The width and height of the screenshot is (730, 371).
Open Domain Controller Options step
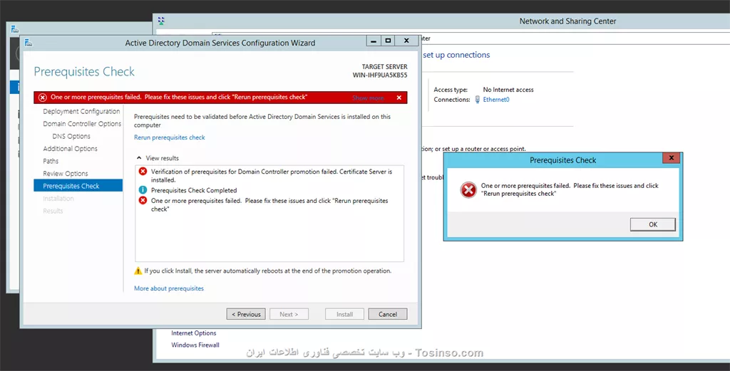(x=82, y=124)
